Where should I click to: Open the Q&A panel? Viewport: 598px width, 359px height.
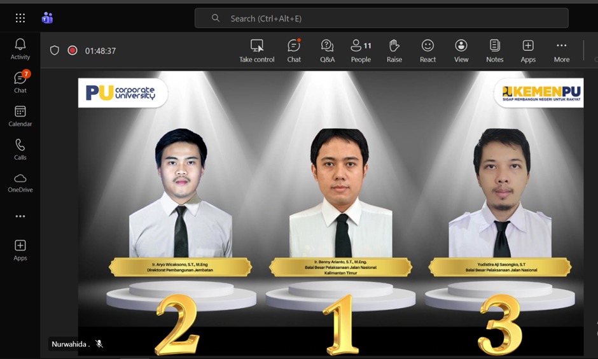(327, 50)
